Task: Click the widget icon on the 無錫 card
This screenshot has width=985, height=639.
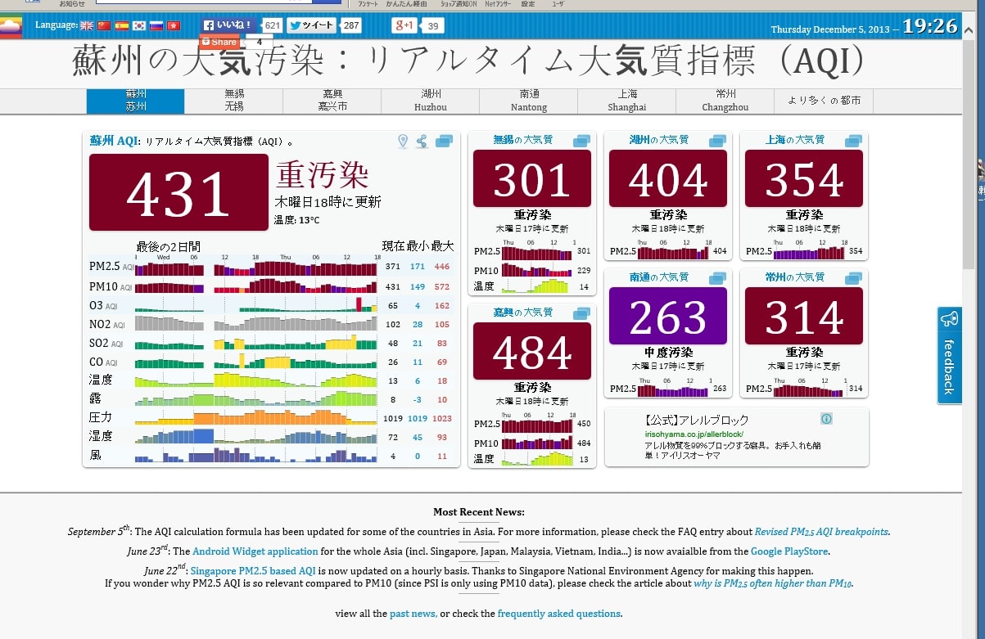Action: tap(582, 141)
